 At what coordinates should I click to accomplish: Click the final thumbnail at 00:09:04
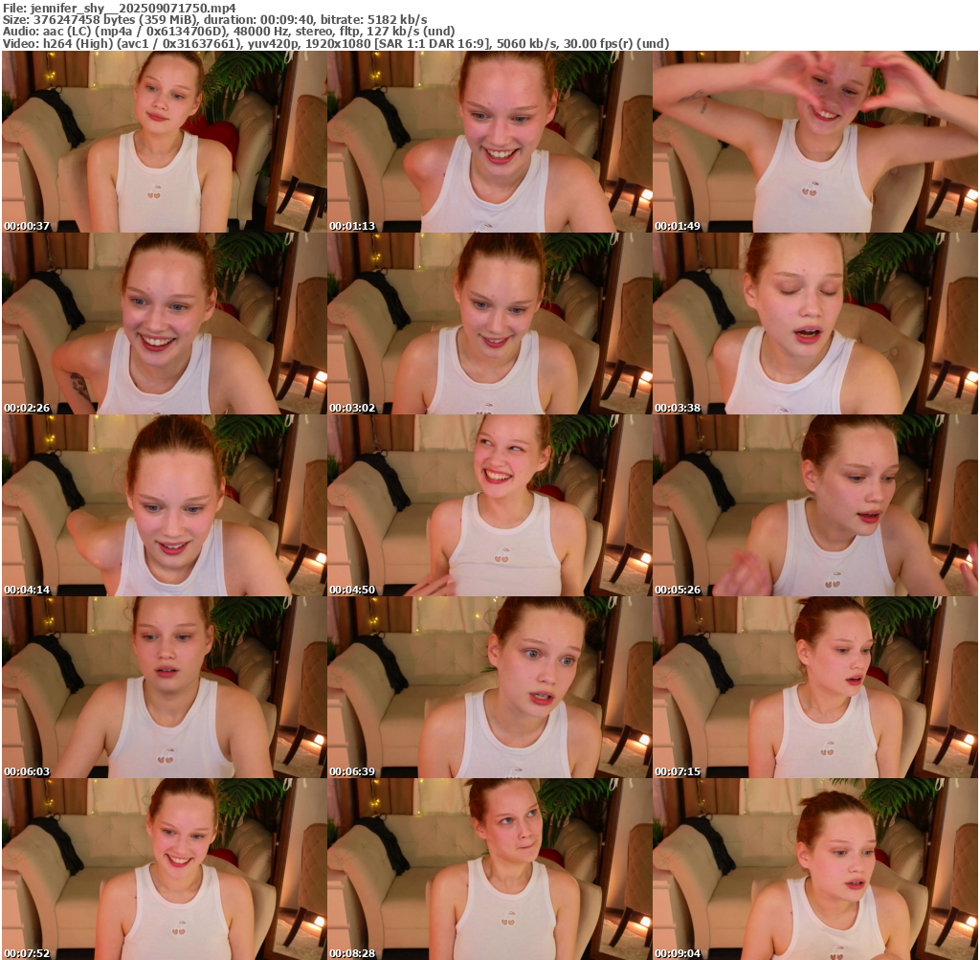pos(814,869)
